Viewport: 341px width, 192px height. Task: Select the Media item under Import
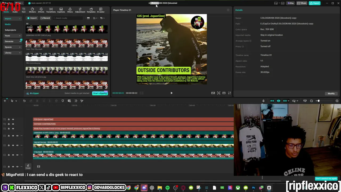pos(8,24)
